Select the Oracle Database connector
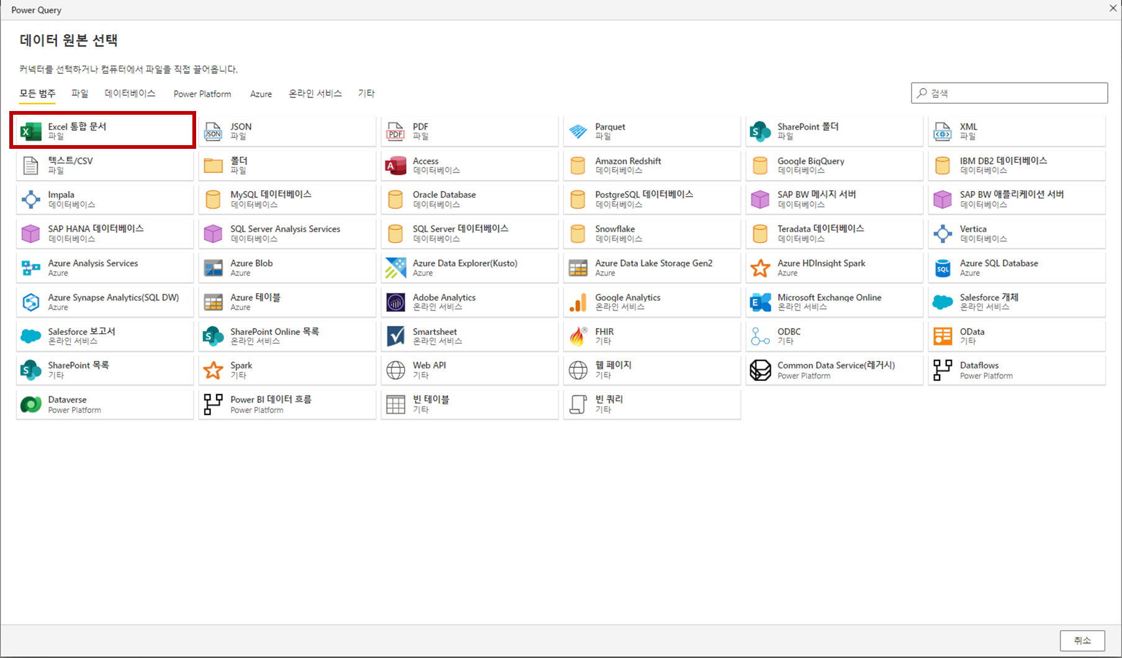Image resolution: width=1122 pixels, height=658 pixels. [470, 200]
